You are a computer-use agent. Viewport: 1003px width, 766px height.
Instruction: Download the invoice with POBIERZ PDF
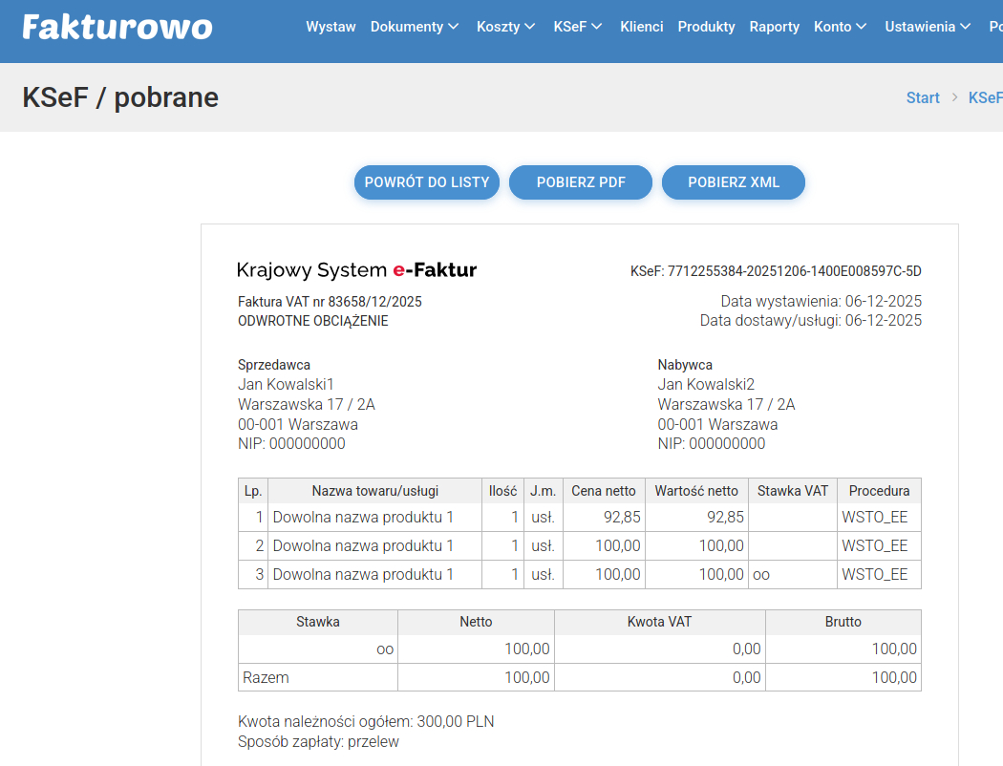click(581, 182)
